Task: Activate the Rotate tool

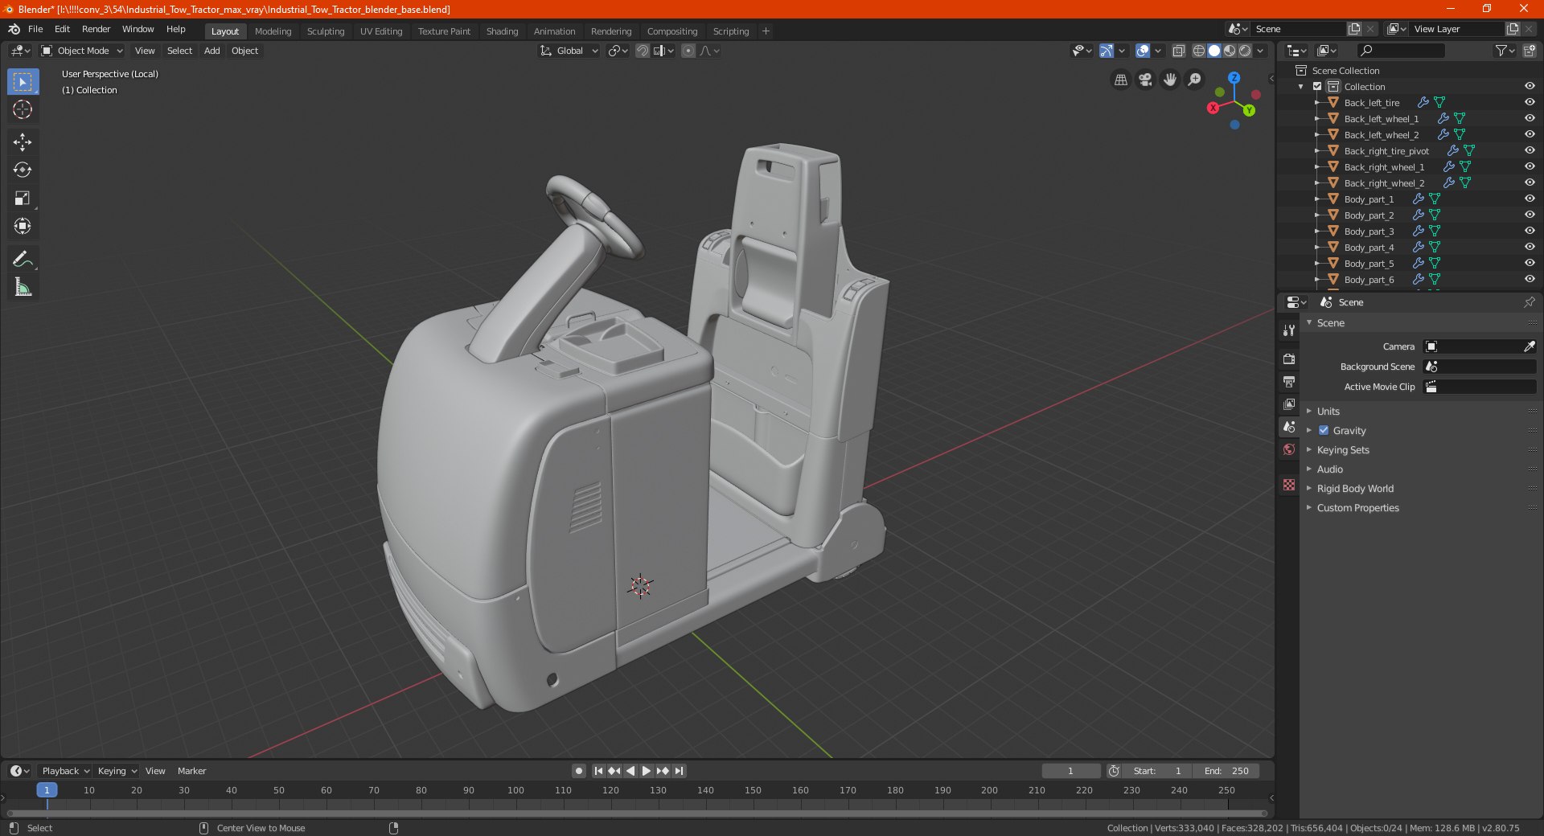Action: (x=23, y=170)
